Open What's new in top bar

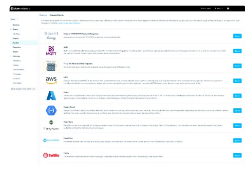206,8
